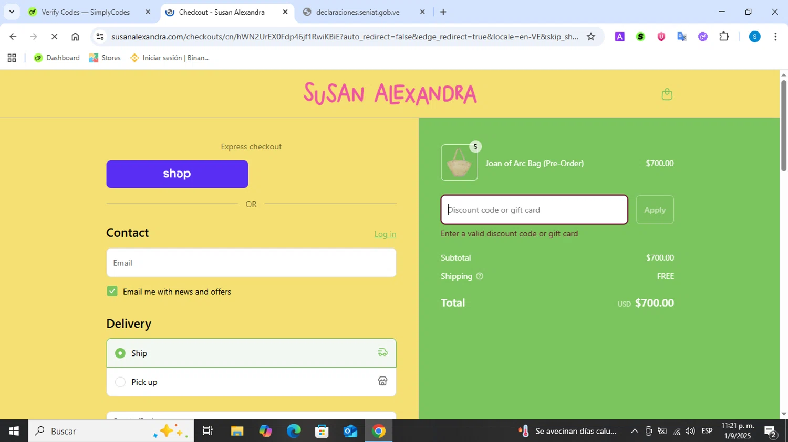The image size is (788, 442).
Task: Open the SimplyCodes green S extension
Action: 640,37
